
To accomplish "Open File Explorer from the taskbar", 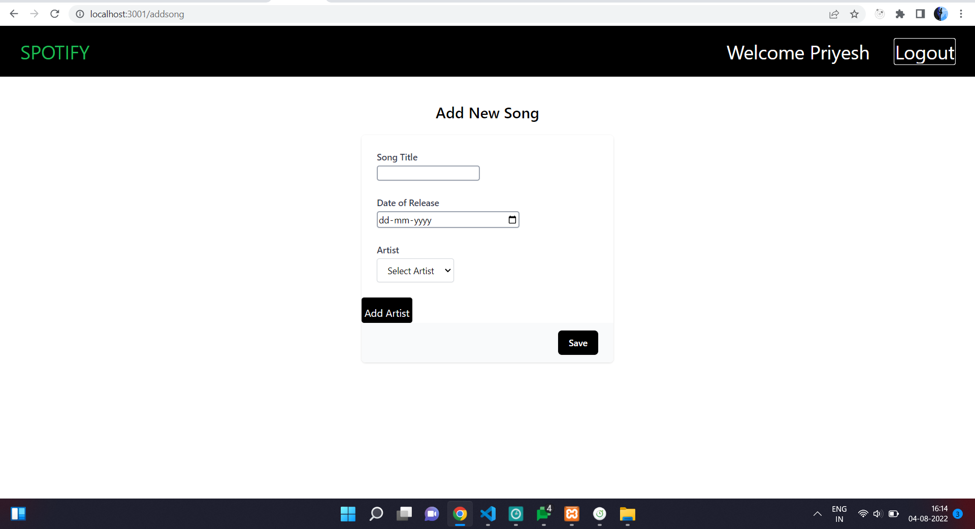I will [628, 514].
